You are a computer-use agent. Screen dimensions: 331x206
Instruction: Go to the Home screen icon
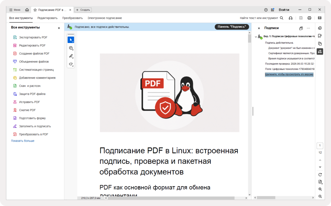coord(27,10)
